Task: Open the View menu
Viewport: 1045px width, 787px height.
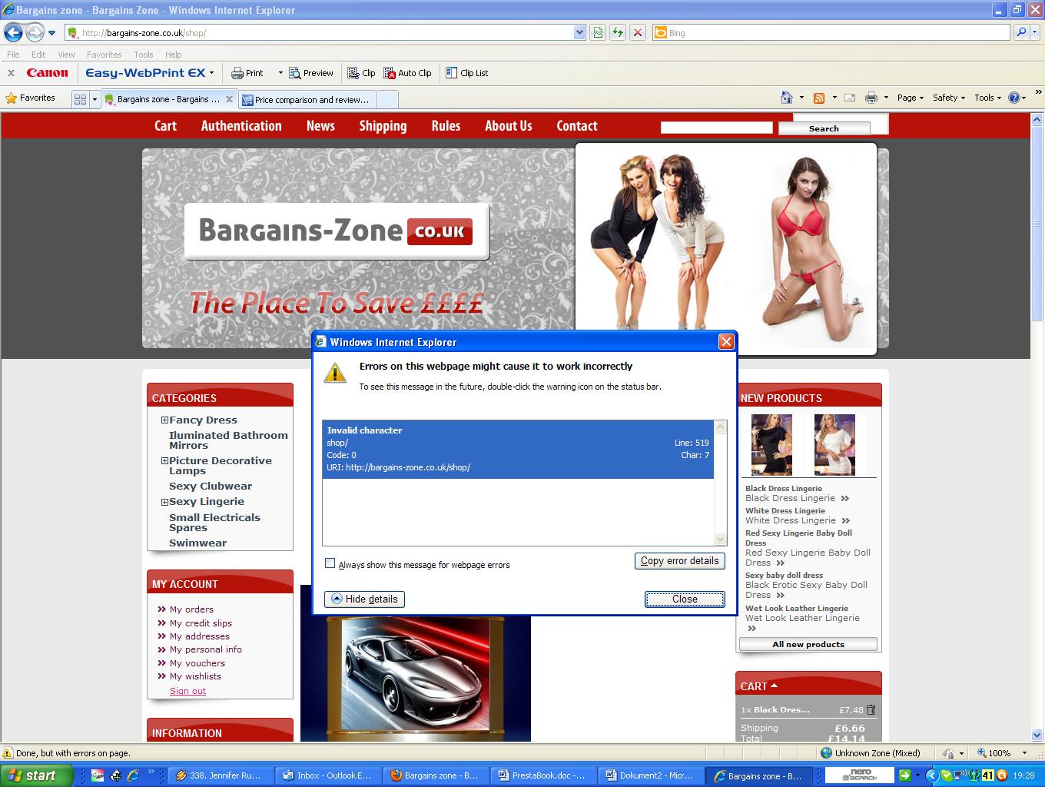Action: pos(66,55)
